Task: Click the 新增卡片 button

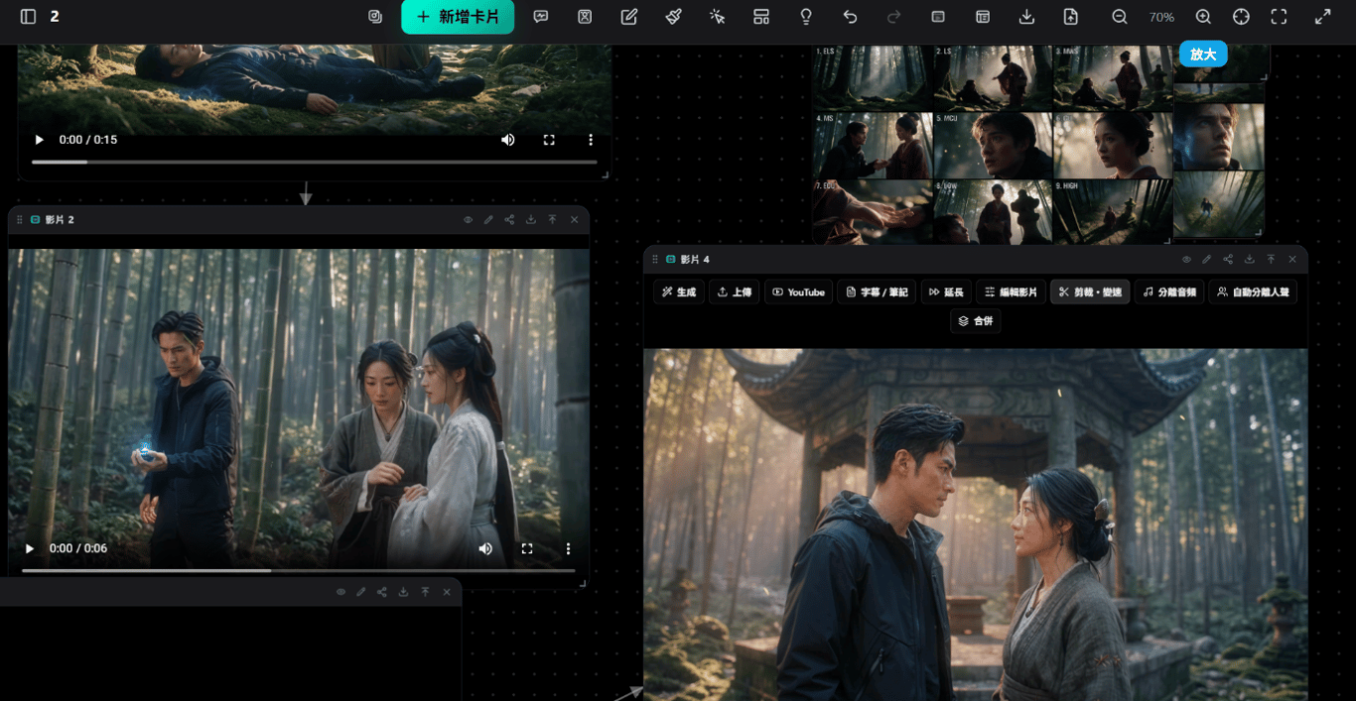Action: point(458,17)
